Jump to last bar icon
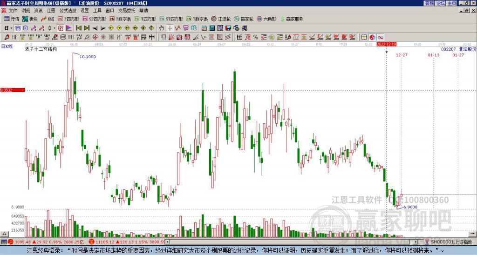Screen dimensions: 477x255 point(87,28)
